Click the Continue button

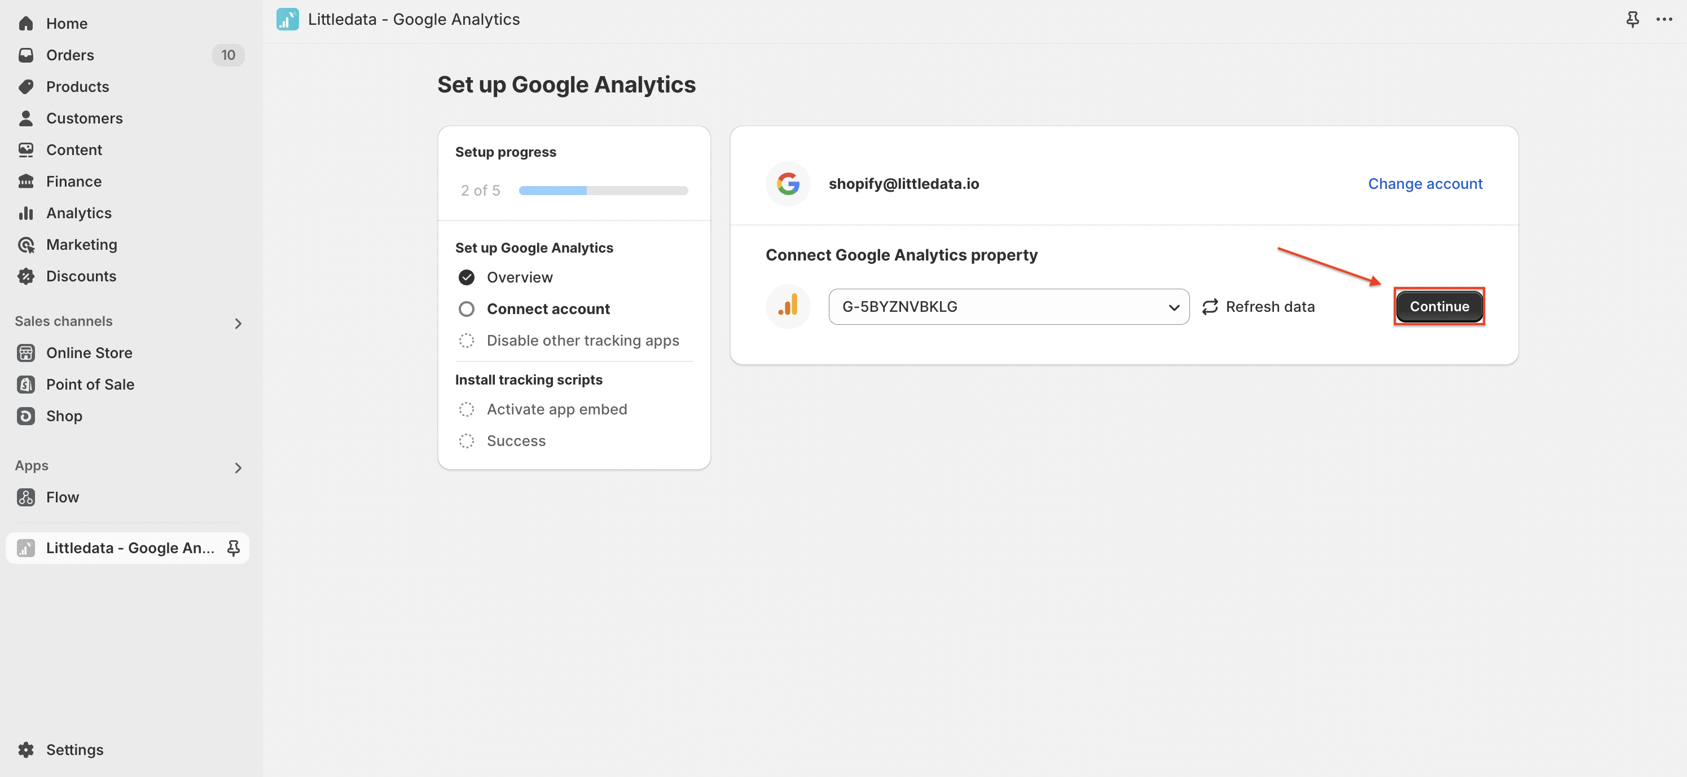point(1439,306)
